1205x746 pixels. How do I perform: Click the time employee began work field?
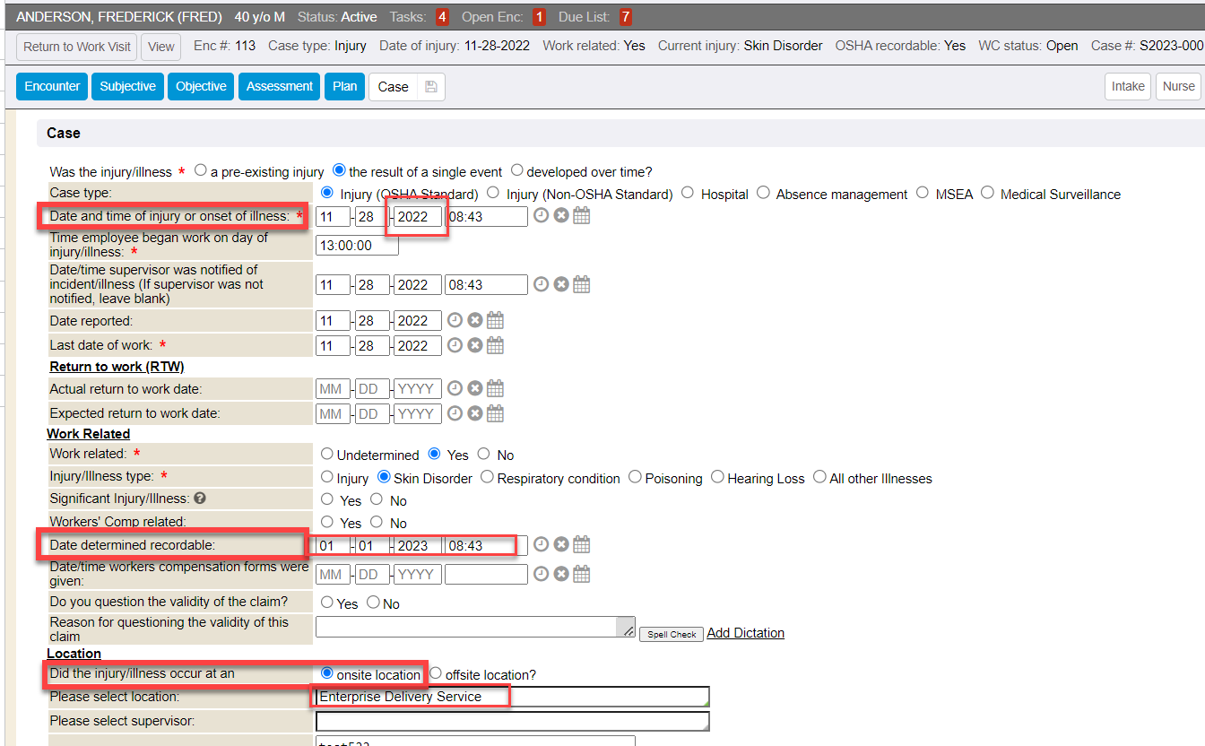tap(357, 245)
